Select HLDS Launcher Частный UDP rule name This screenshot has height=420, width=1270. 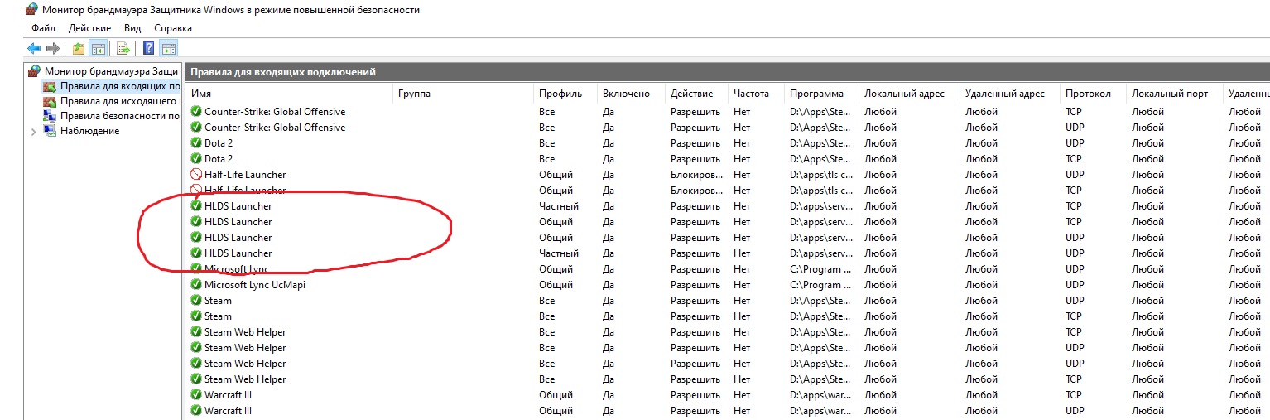(238, 253)
